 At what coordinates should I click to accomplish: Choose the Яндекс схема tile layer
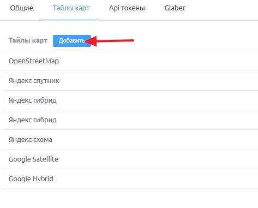click(x=130, y=140)
